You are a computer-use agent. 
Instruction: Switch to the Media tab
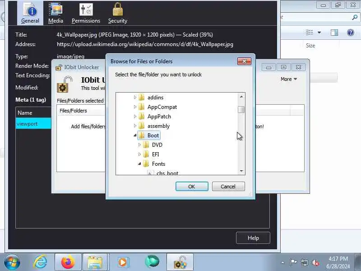point(56,13)
